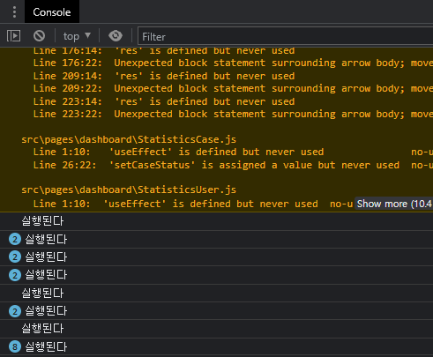The image size is (433, 357).
Task: Focus the console Filter input field
Action: (x=285, y=37)
